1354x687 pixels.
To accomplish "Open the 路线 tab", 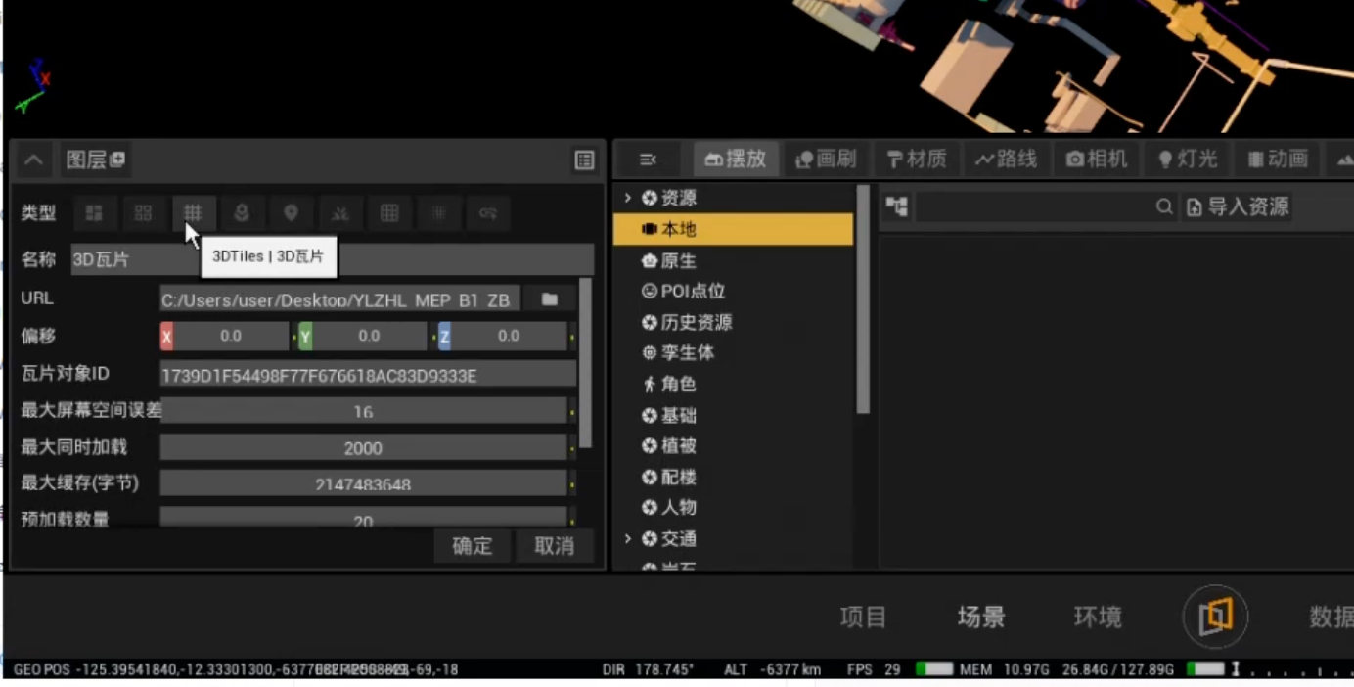I will pyautogui.click(x=1006, y=160).
